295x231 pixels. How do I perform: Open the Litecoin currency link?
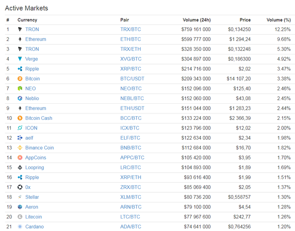coord(34,217)
